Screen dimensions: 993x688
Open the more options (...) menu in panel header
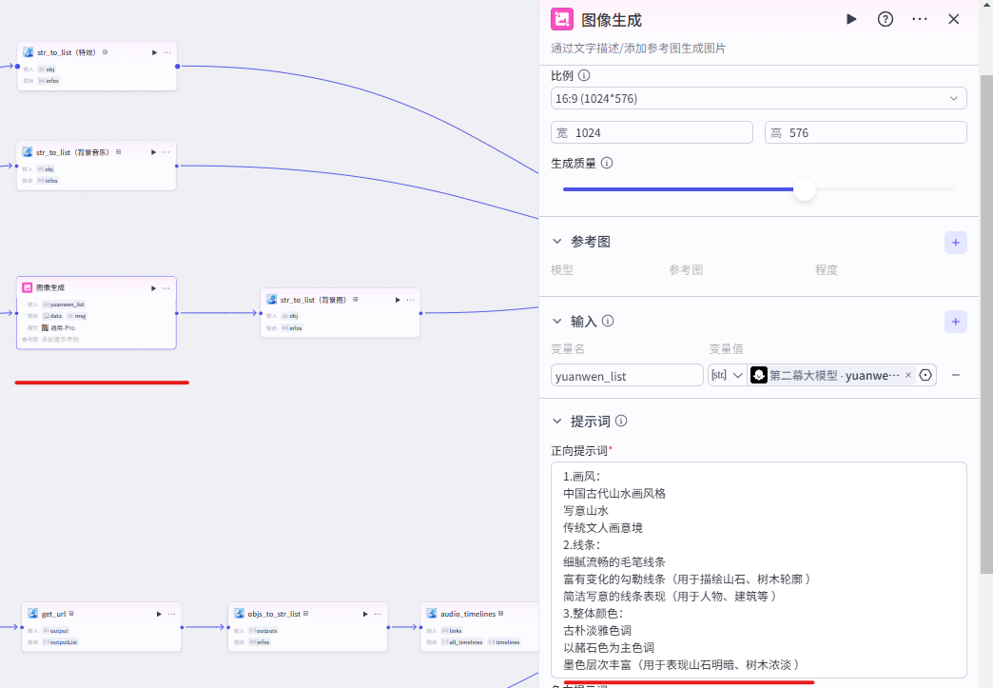coord(920,18)
